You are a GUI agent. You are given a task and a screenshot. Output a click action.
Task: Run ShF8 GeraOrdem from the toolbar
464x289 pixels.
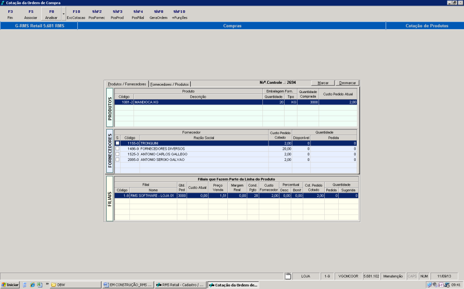pyautogui.click(x=158, y=14)
